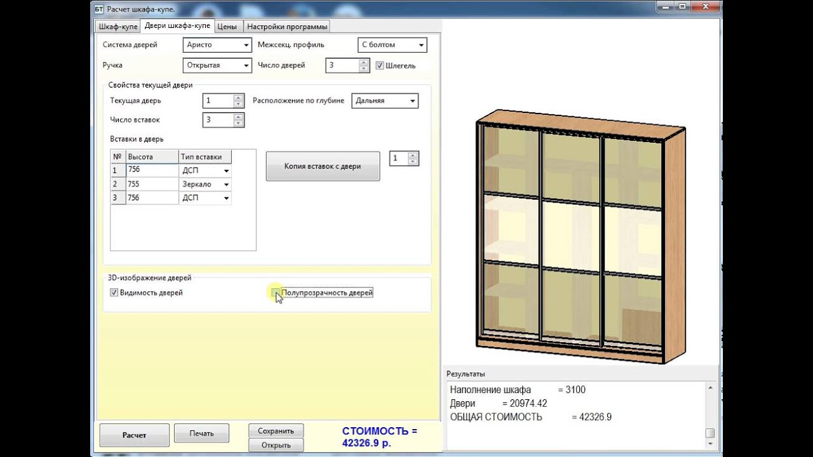This screenshot has height=457, width=813.
Task: Click the Копия вставок с двери button
Action: coord(323,166)
